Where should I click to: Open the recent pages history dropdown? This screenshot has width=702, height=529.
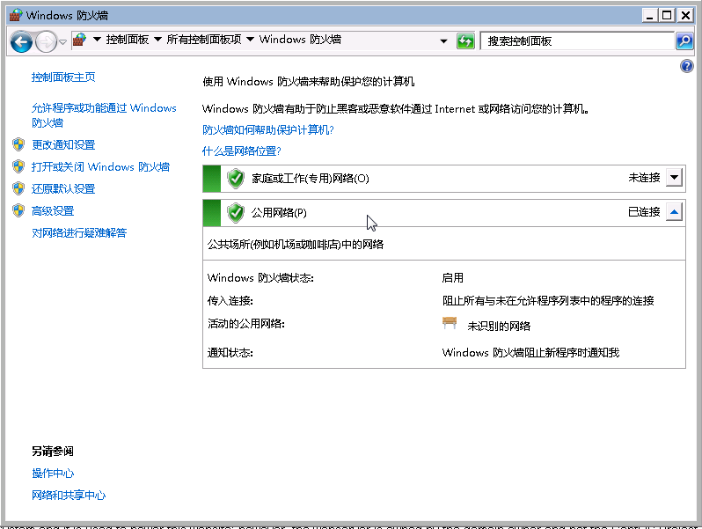[63, 42]
